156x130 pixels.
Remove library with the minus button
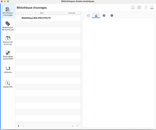coord(23,126)
